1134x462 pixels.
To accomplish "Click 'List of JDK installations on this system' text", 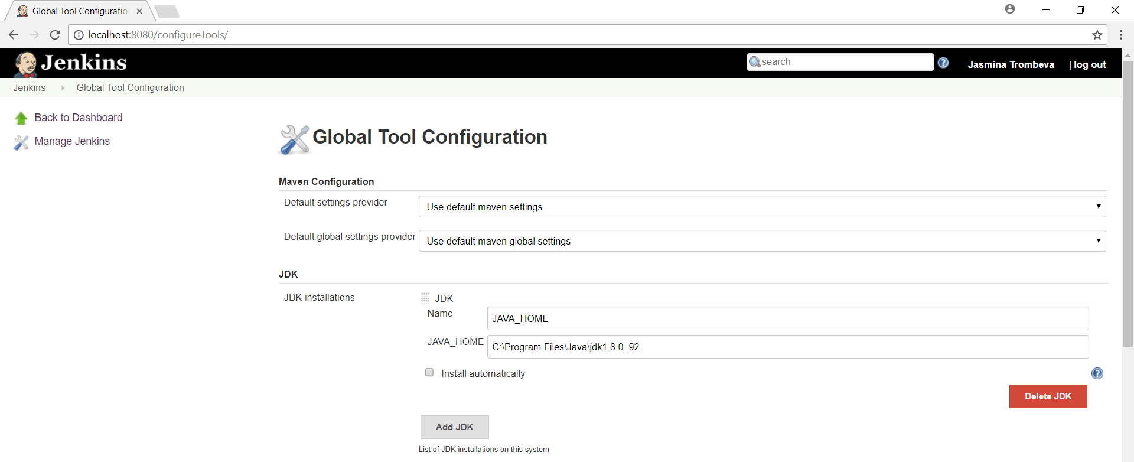I will pyautogui.click(x=484, y=450).
